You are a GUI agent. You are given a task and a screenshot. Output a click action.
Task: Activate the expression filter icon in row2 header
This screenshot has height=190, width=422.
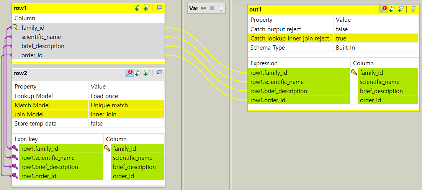(146, 73)
